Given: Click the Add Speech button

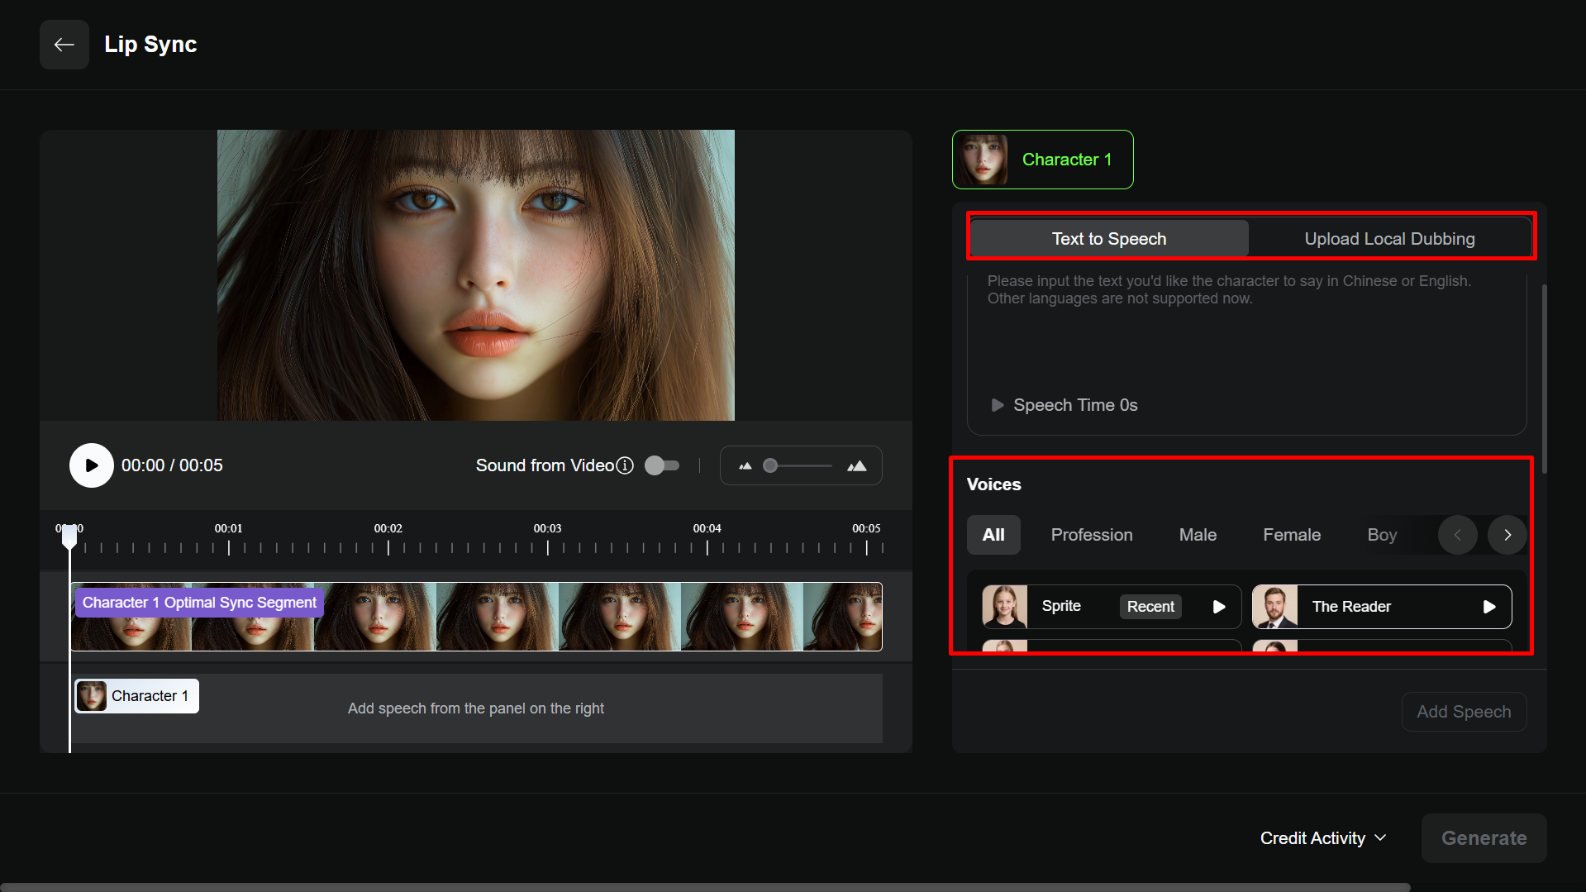Looking at the screenshot, I should tap(1464, 711).
